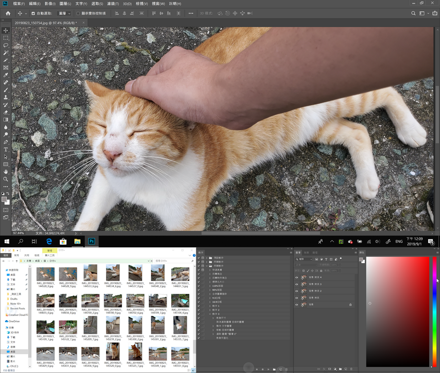Select the Lasso tool

pos(6,45)
